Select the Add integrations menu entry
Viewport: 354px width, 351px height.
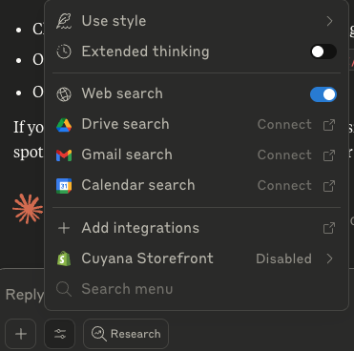click(197, 228)
